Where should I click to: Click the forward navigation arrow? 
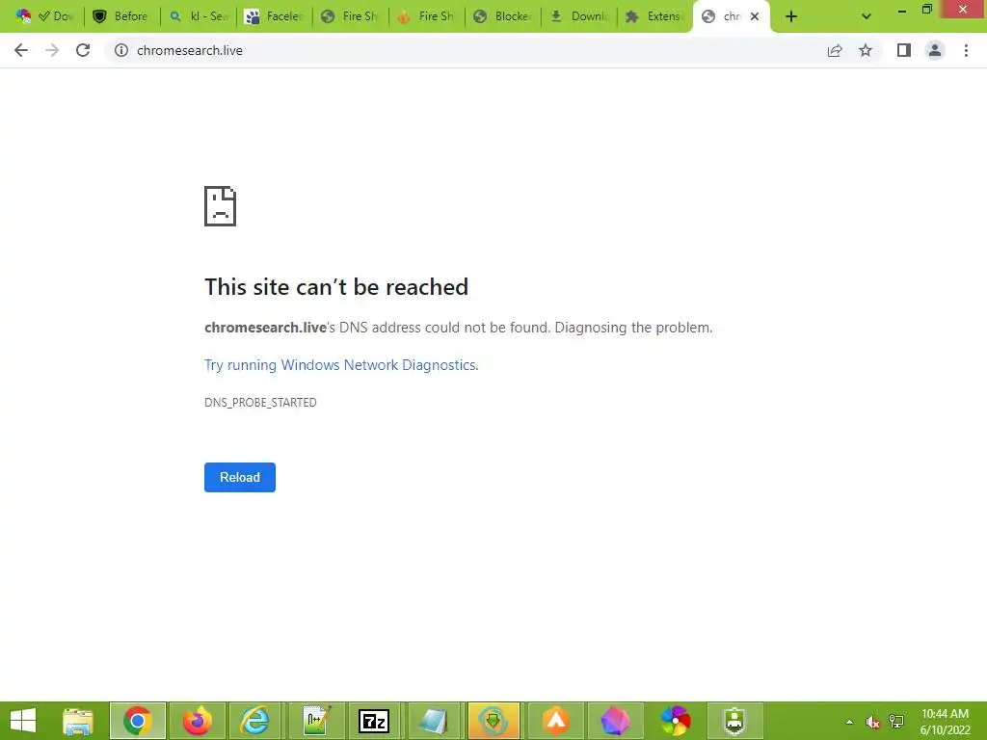52,50
